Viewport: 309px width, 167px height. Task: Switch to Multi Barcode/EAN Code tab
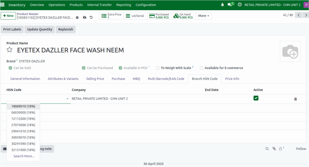[166, 79]
